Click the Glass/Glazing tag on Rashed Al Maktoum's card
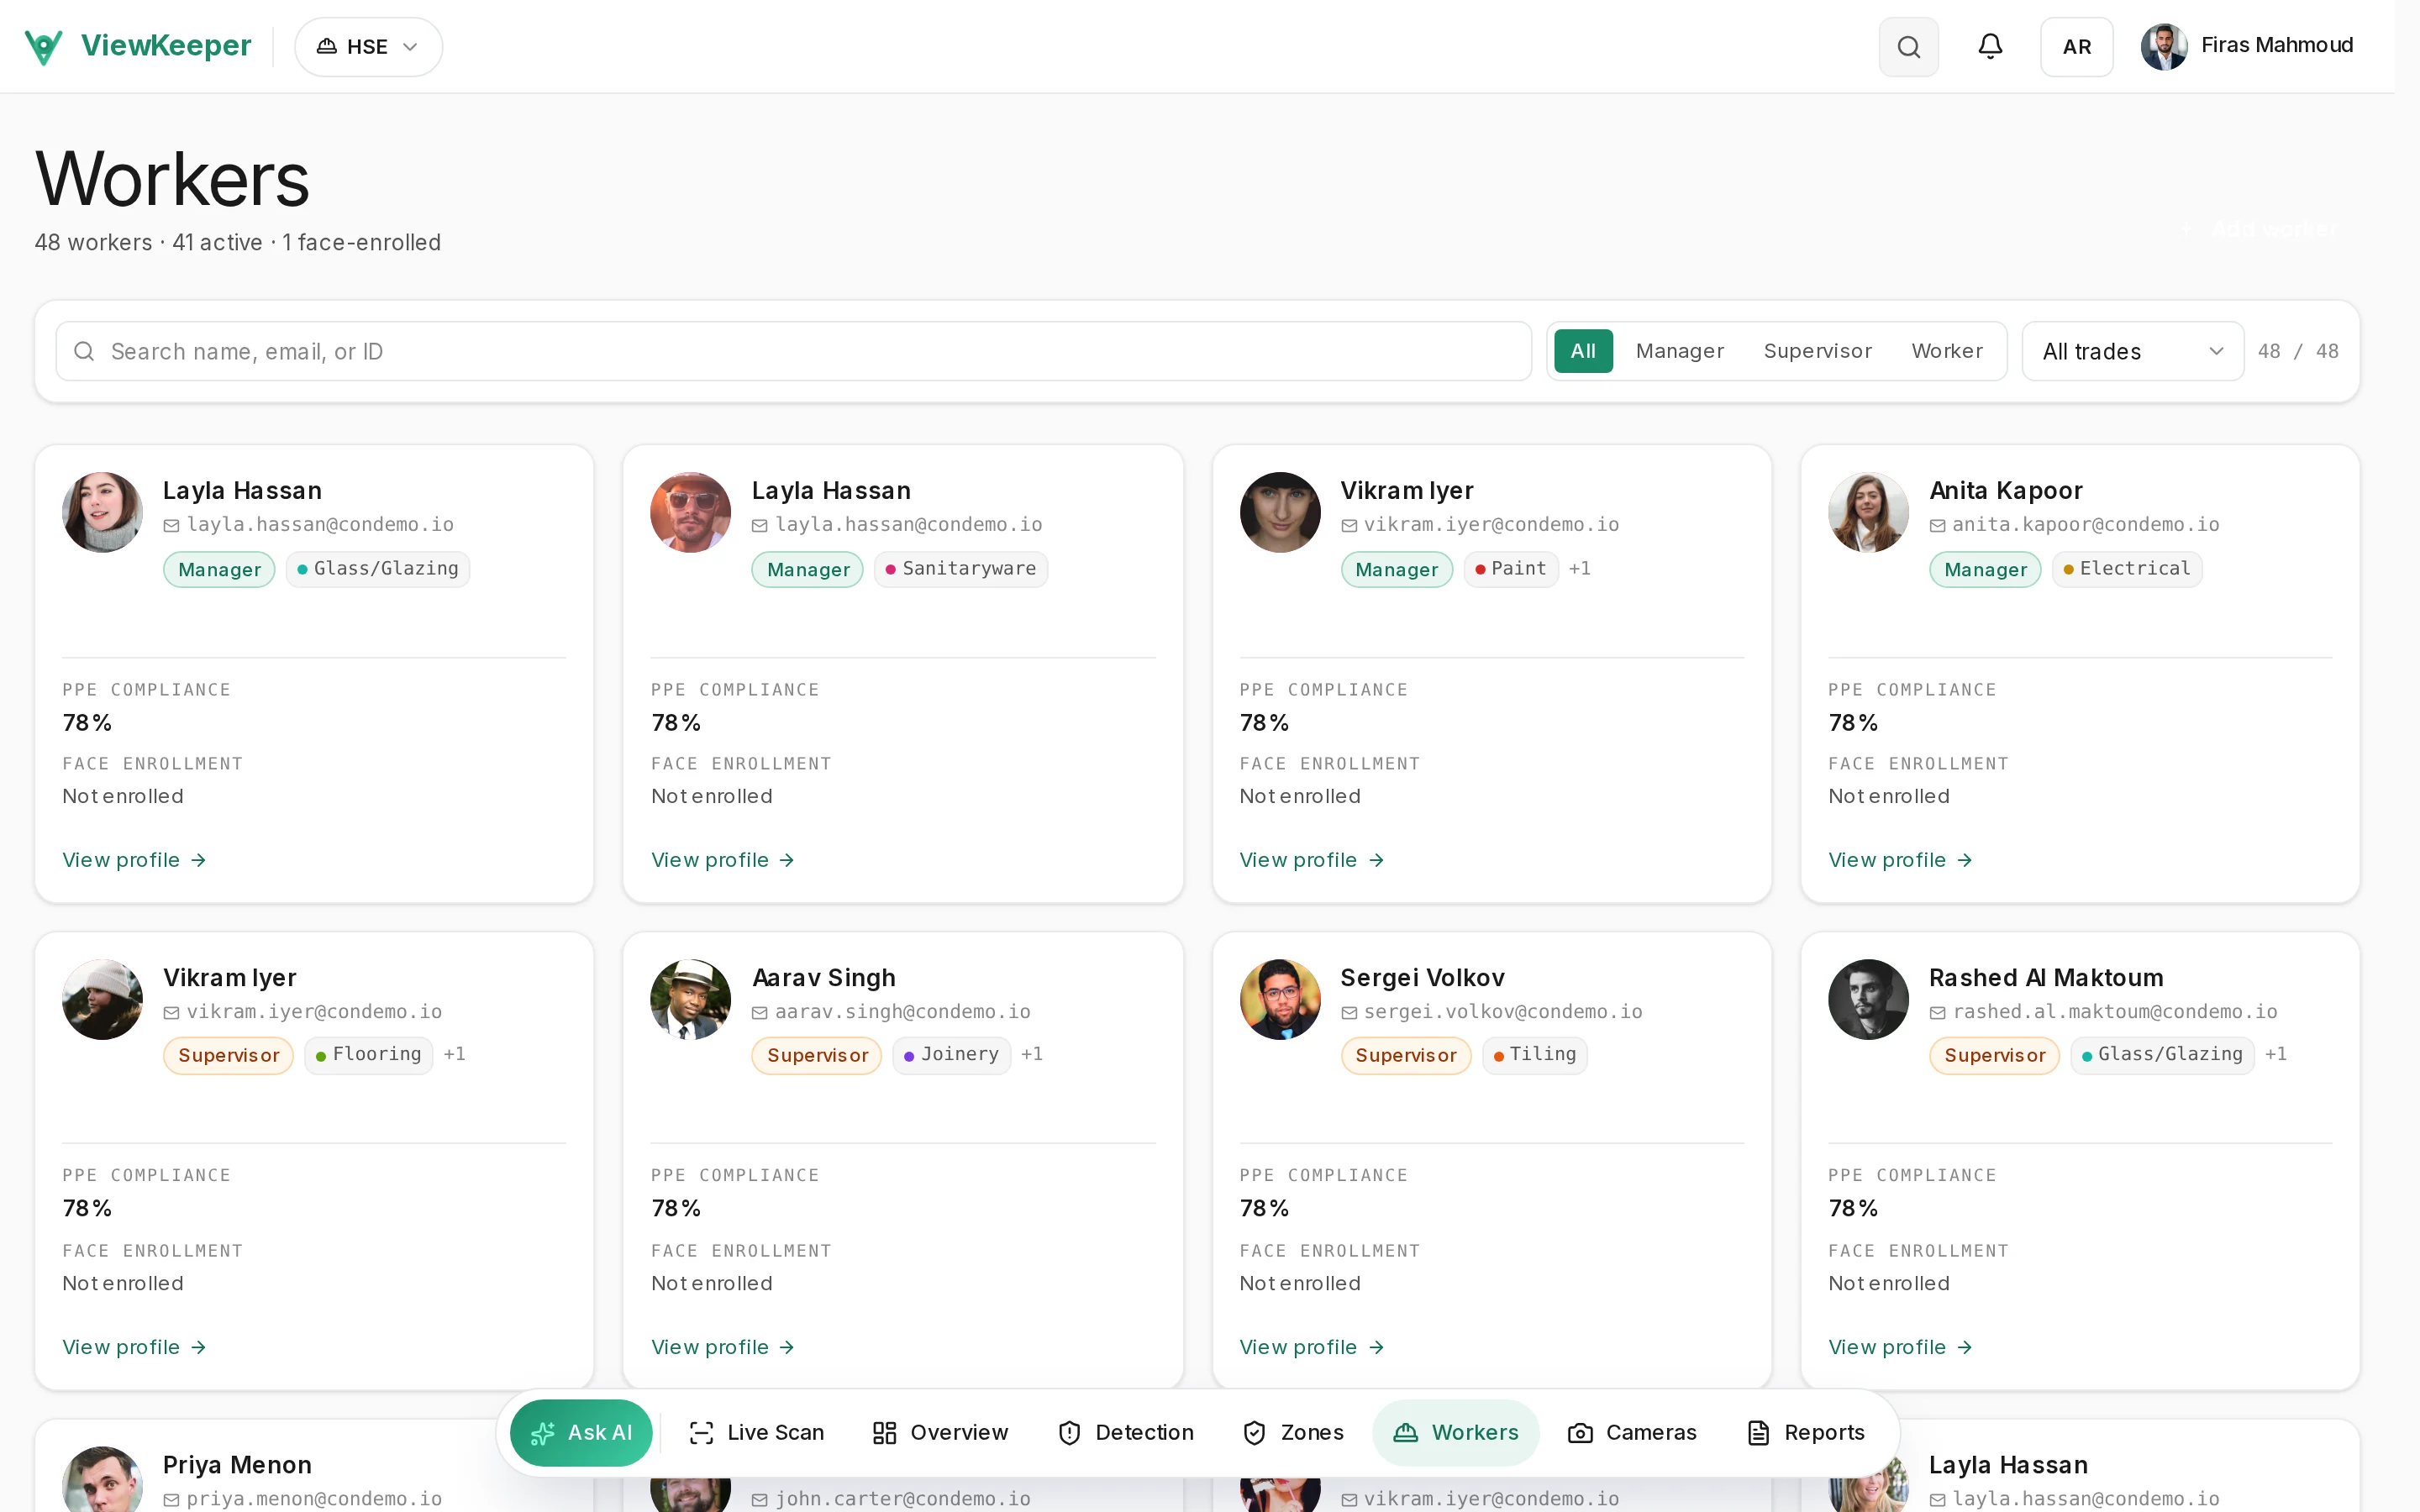Screen dimensions: 2420x1512 [x=2161, y=1055]
